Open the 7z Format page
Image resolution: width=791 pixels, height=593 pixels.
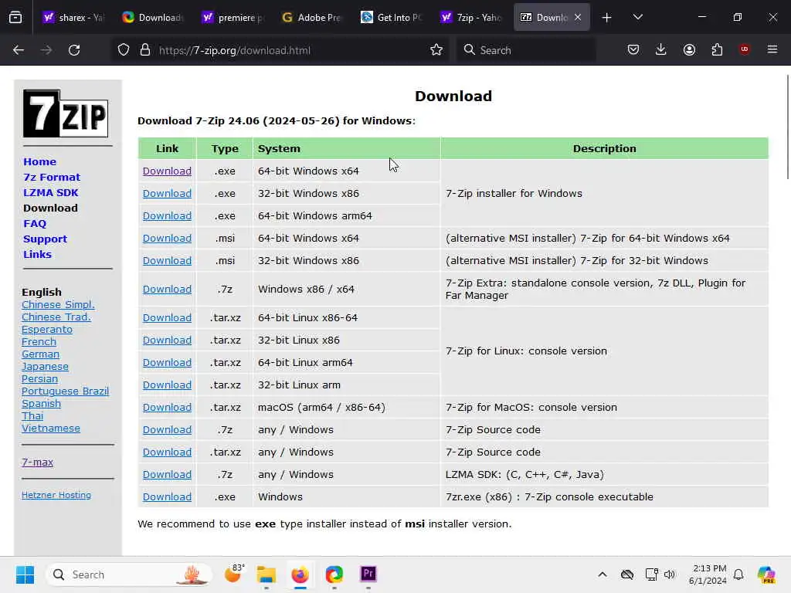tap(52, 177)
